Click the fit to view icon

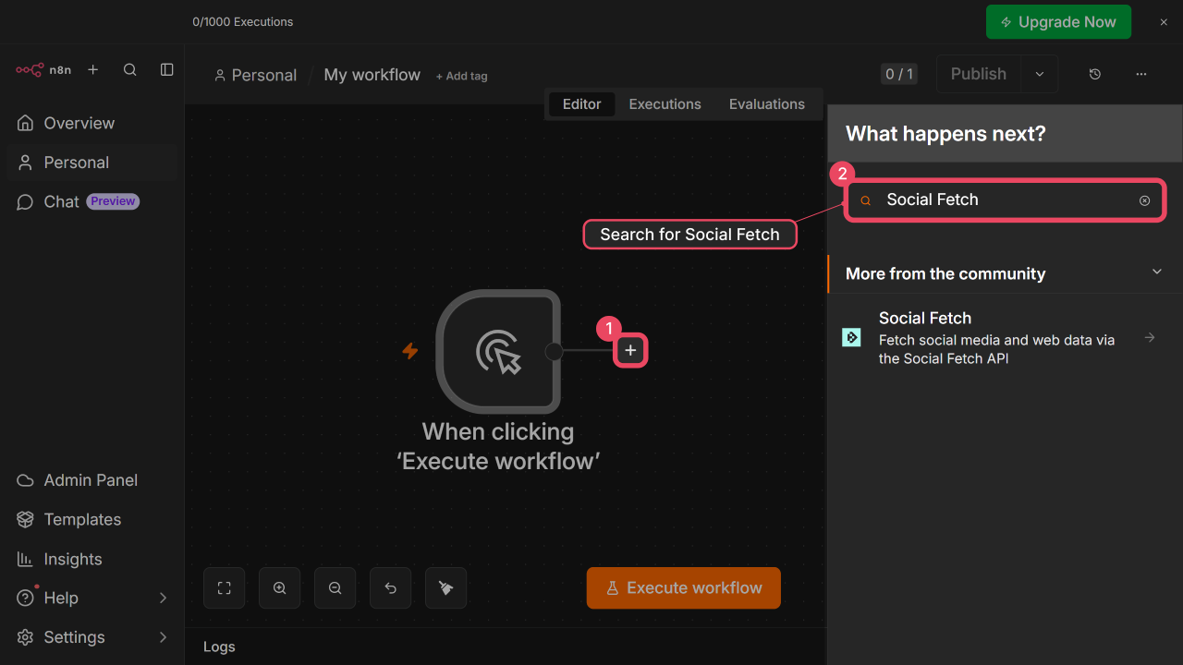225,588
